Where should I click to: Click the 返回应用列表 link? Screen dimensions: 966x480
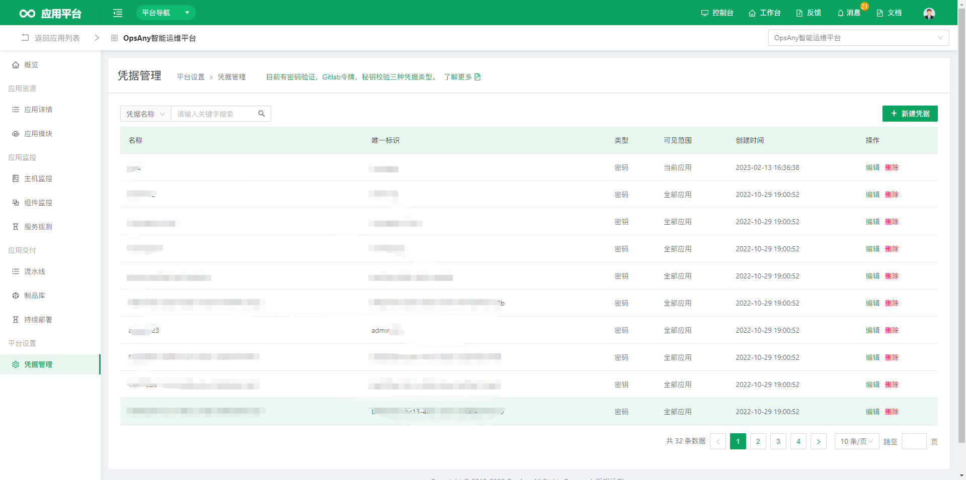(x=51, y=38)
